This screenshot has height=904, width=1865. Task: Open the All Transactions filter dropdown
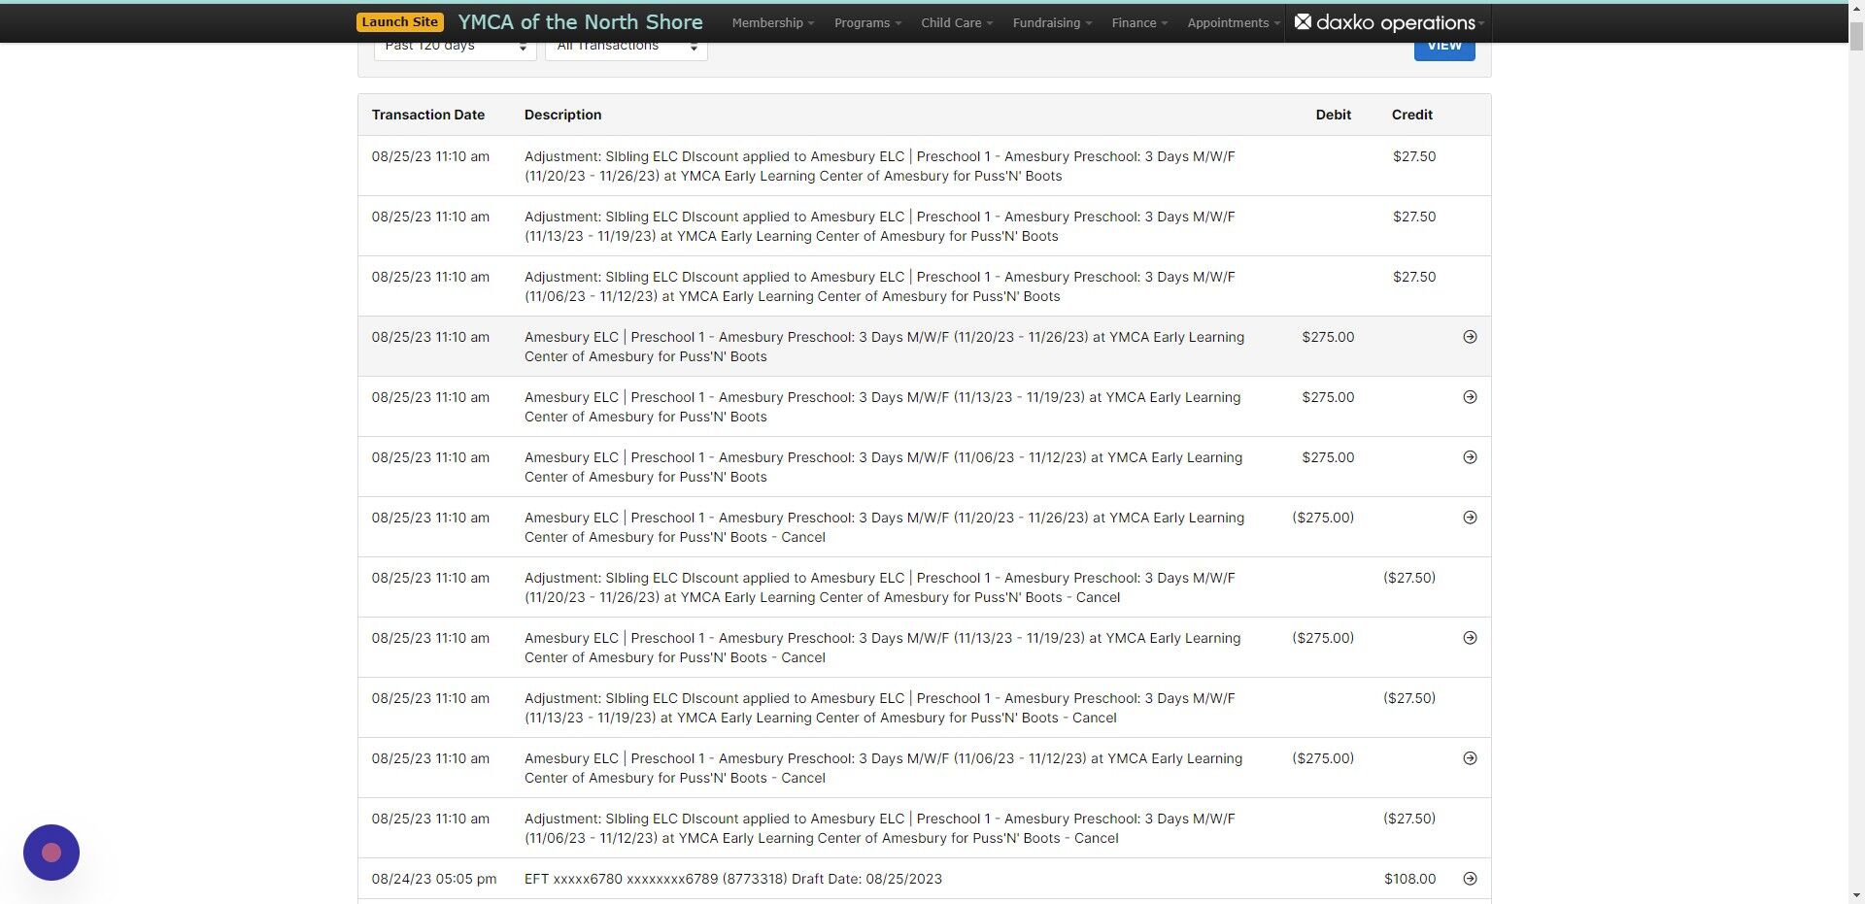click(x=625, y=45)
